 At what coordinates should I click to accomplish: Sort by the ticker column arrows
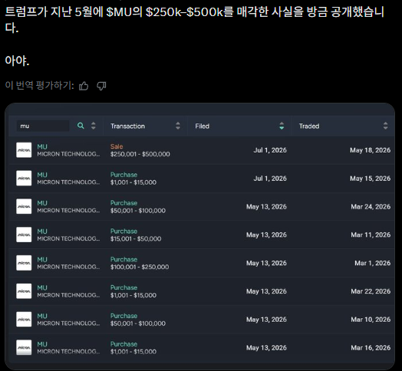coord(94,126)
